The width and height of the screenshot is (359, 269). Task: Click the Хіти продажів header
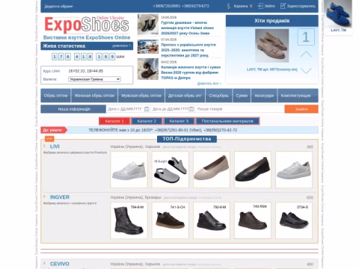[272, 21]
